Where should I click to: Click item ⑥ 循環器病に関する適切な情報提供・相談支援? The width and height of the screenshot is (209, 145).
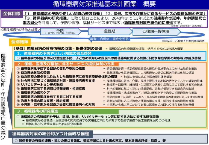click(x=51, y=88)
